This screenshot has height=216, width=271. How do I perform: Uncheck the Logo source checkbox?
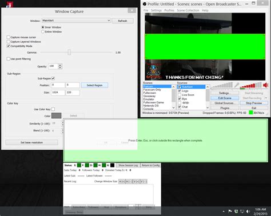point(180,91)
